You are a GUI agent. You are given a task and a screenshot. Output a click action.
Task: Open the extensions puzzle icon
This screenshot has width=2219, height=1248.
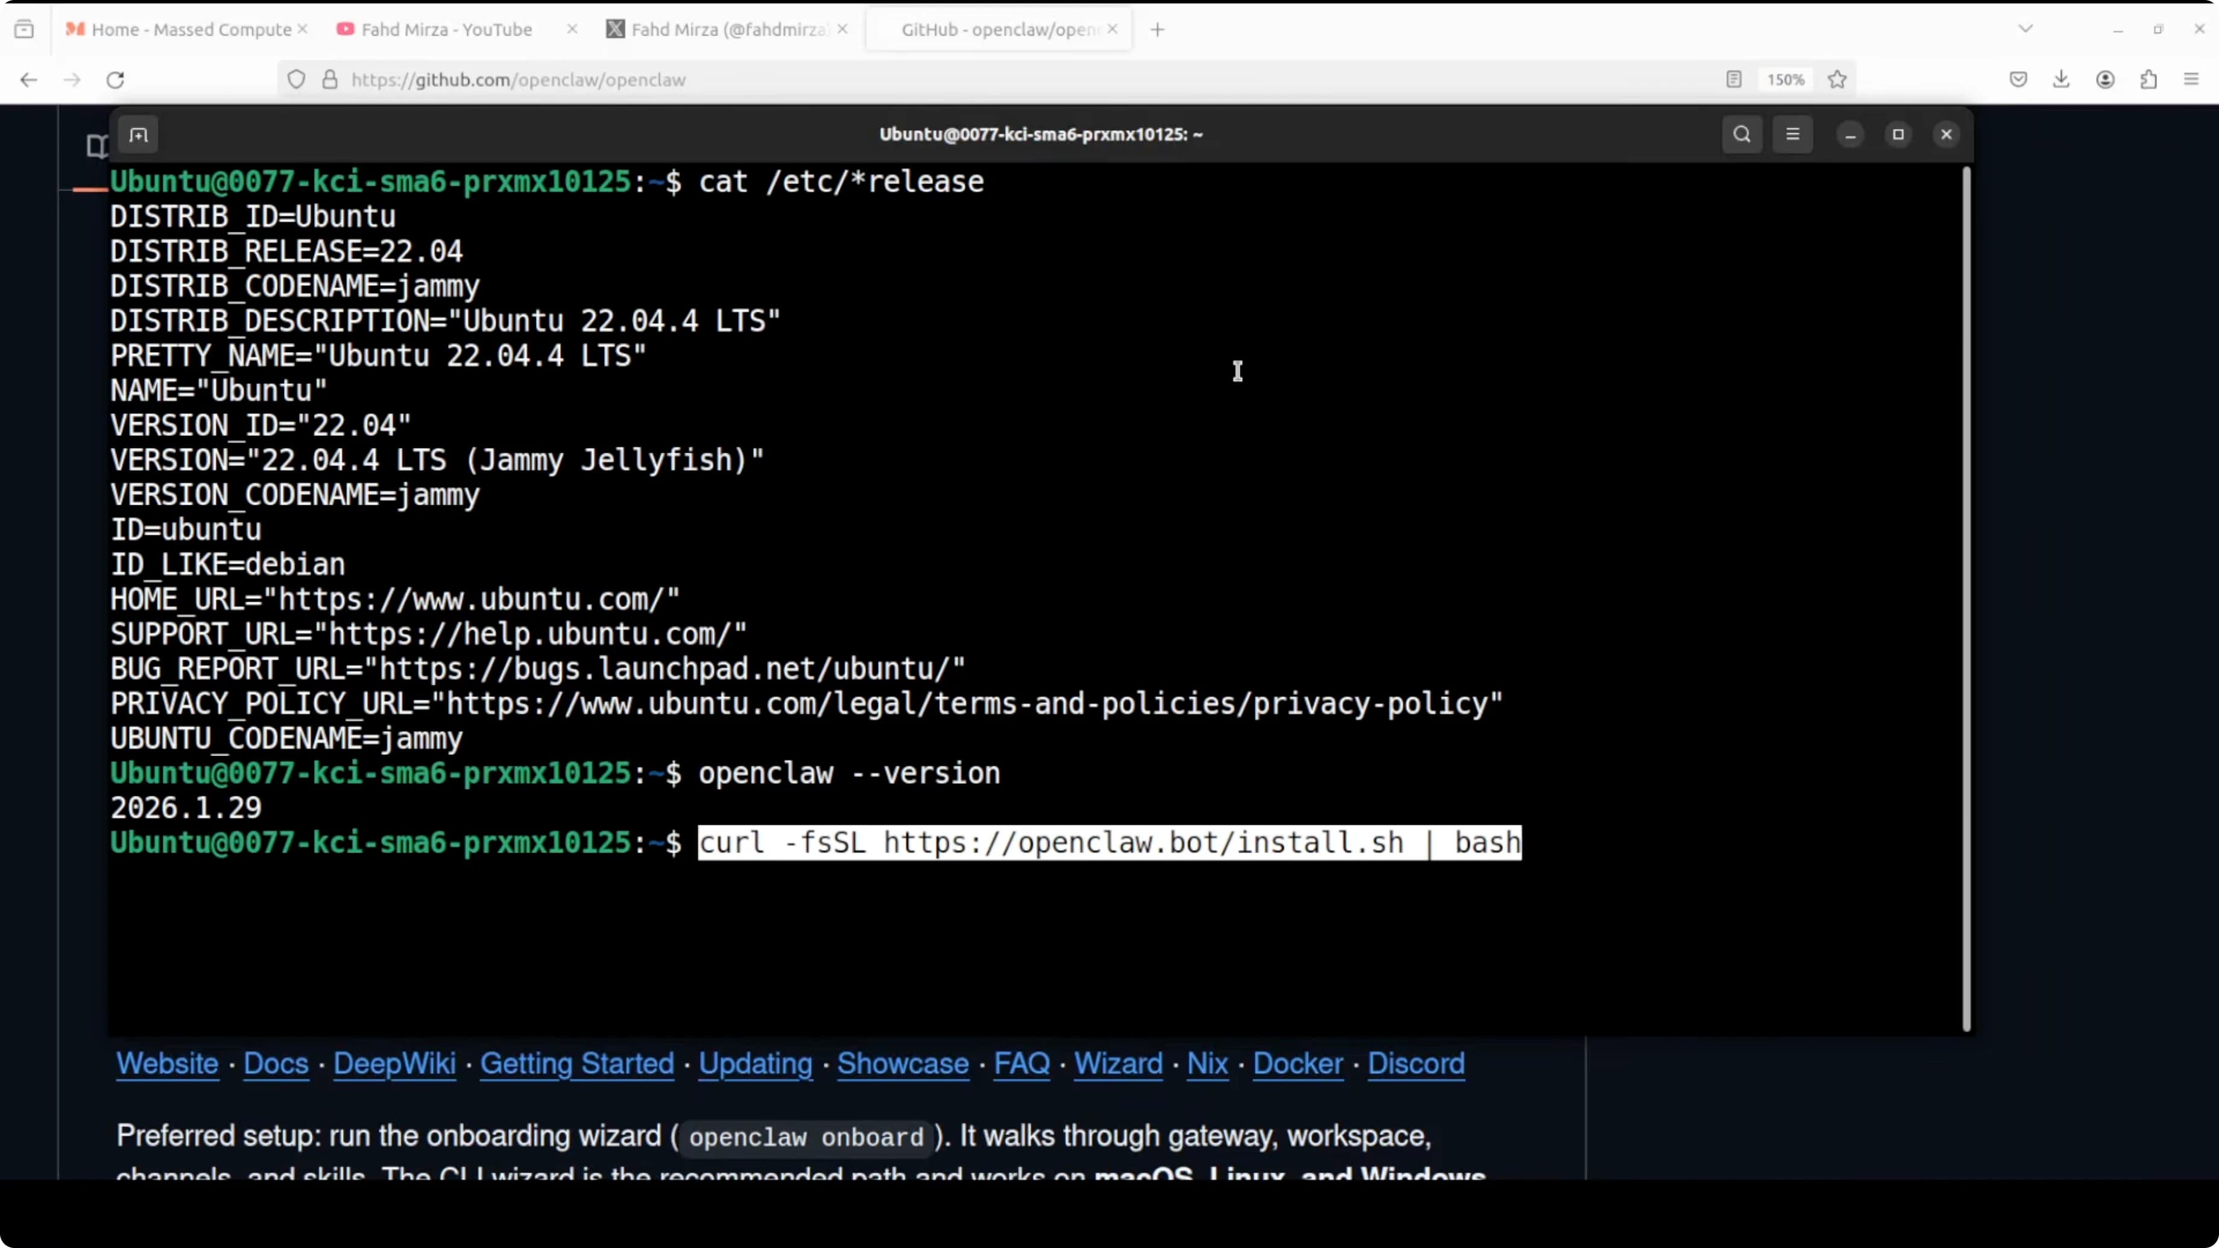click(x=2149, y=79)
